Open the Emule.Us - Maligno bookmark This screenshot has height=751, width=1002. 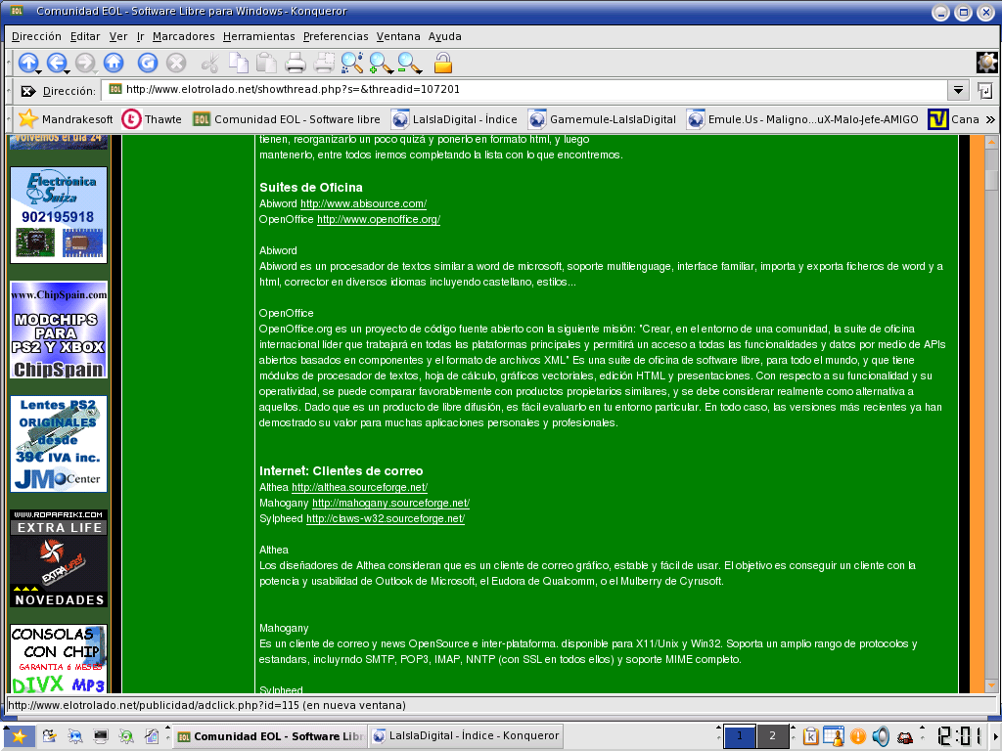click(x=802, y=119)
